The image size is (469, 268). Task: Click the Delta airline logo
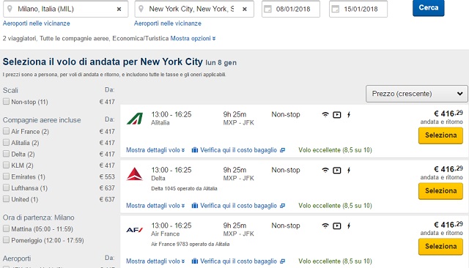point(135,174)
